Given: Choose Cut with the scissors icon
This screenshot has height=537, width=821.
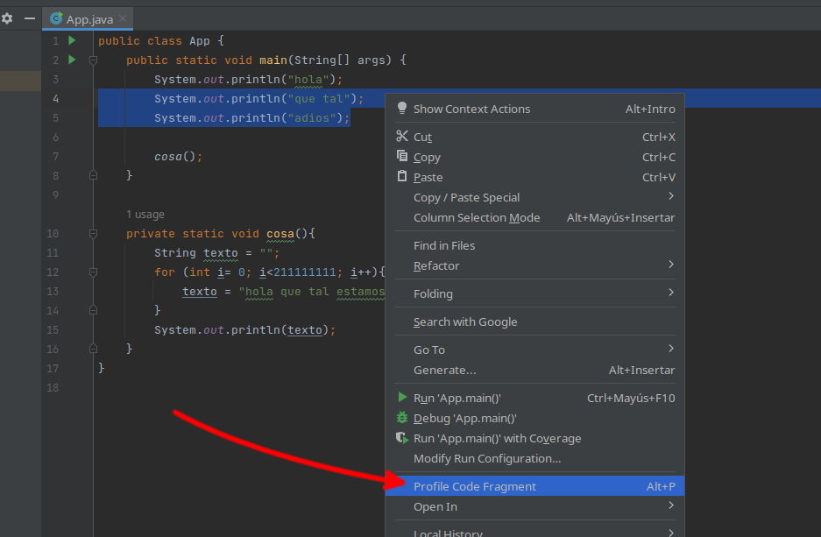Looking at the screenshot, I should [x=422, y=137].
